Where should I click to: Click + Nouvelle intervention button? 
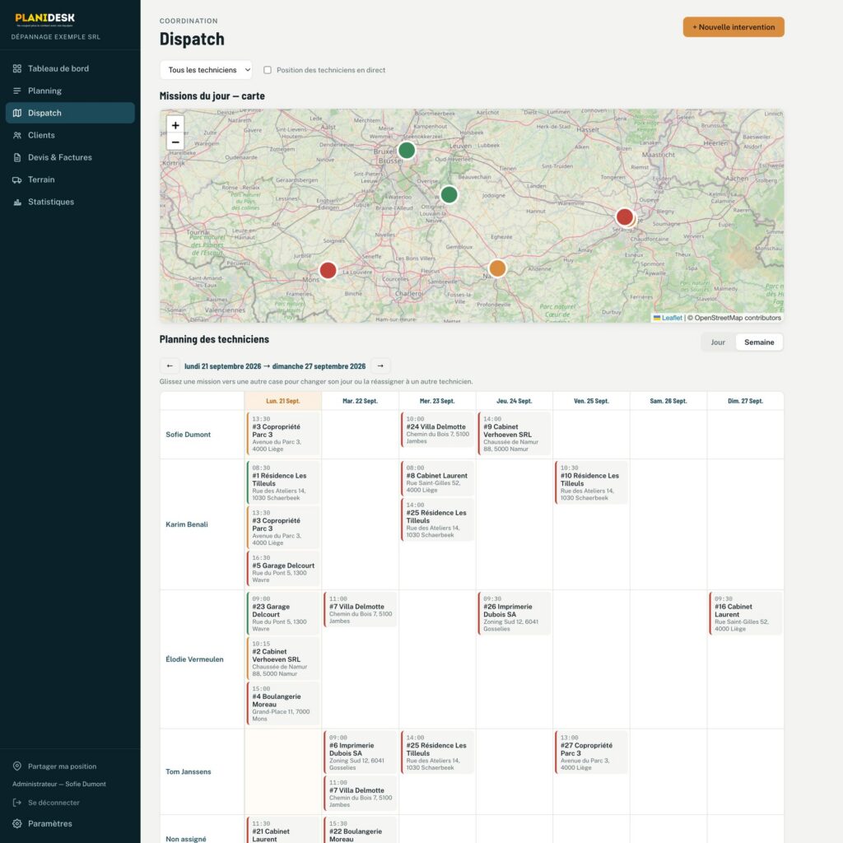734,27
